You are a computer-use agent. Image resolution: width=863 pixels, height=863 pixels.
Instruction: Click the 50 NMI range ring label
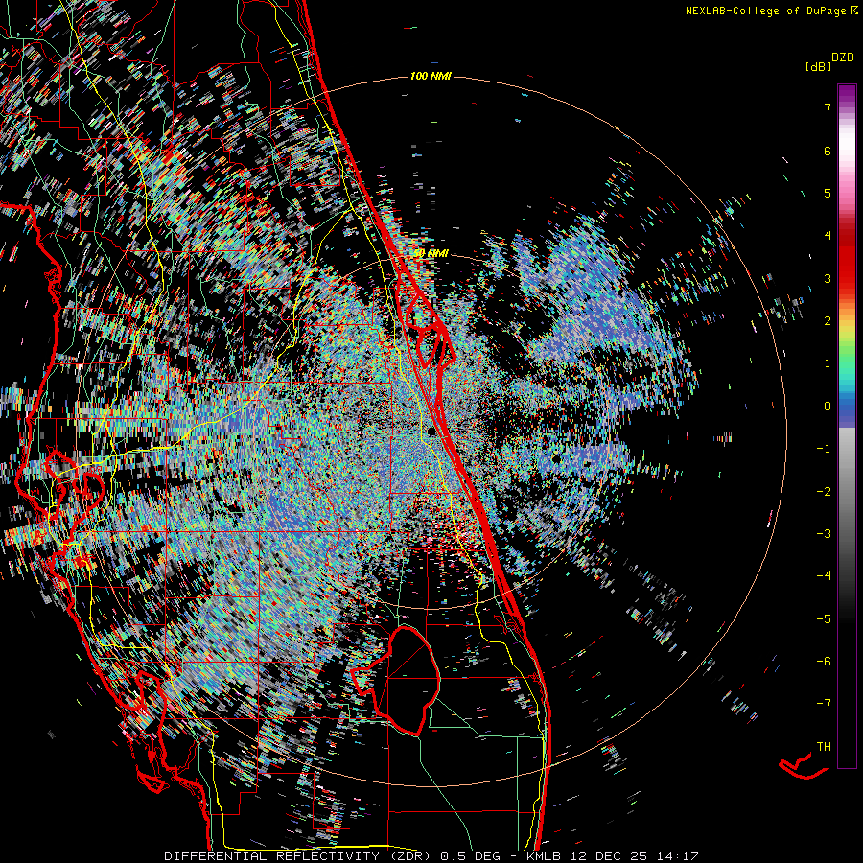431,253
